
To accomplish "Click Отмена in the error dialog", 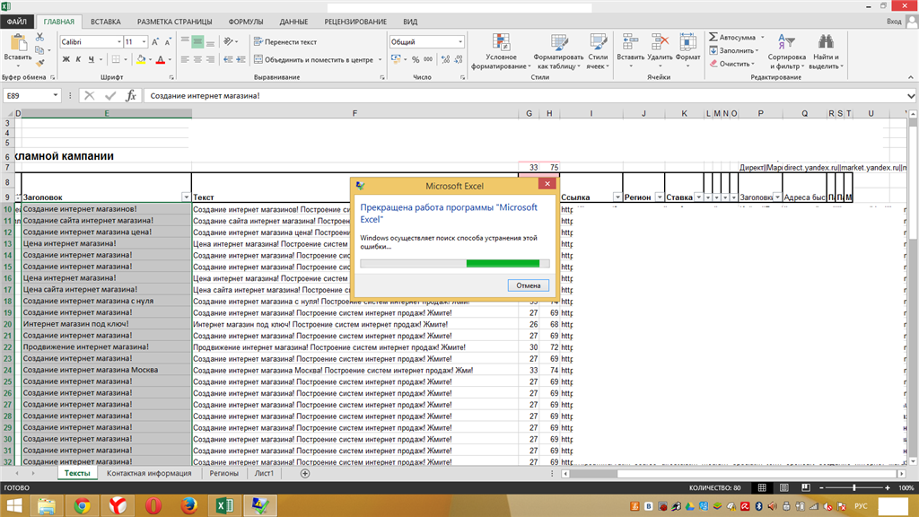I will [528, 285].
